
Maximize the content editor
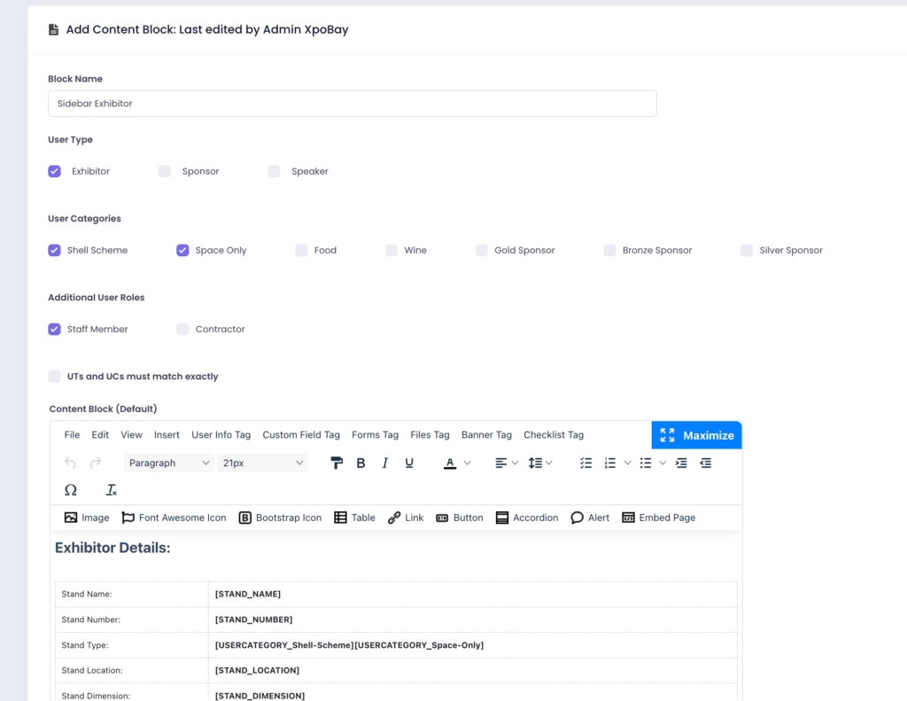(696, 435)
